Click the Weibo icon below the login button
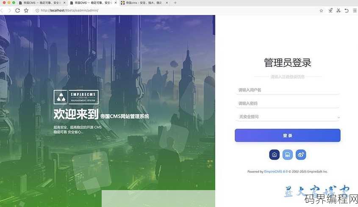 point(301,155)
